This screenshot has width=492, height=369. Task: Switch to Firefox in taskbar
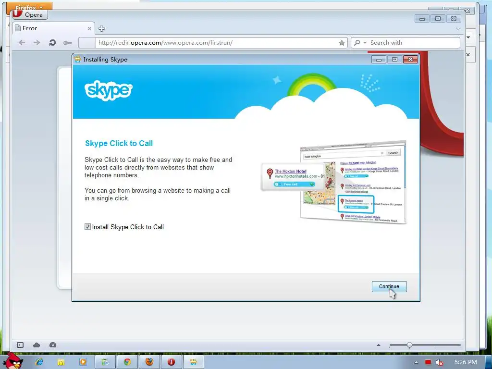coord(149,362)
